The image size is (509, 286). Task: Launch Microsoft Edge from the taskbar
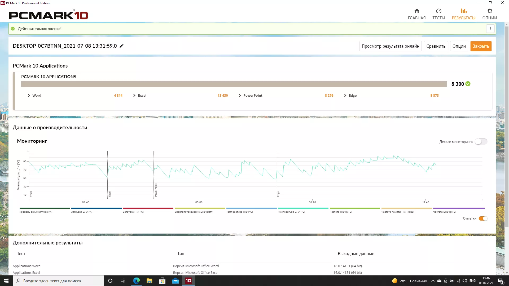(136, 281)
